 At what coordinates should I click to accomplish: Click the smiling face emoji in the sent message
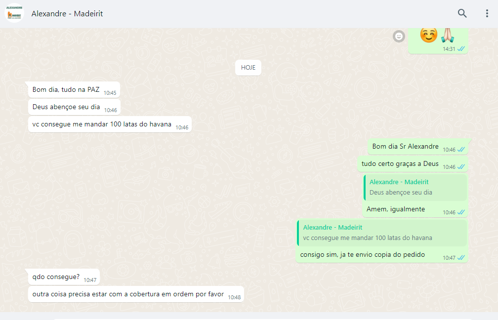pyautogui.click(x=428, y=35)
